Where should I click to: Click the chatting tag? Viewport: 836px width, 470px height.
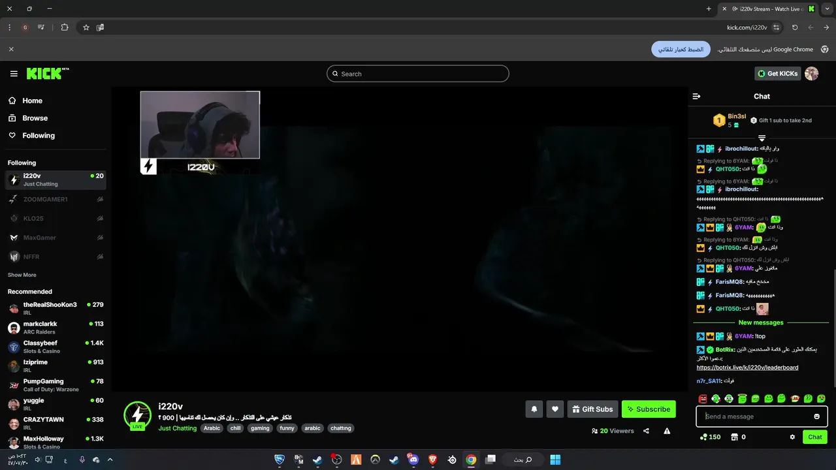(341, 428)
